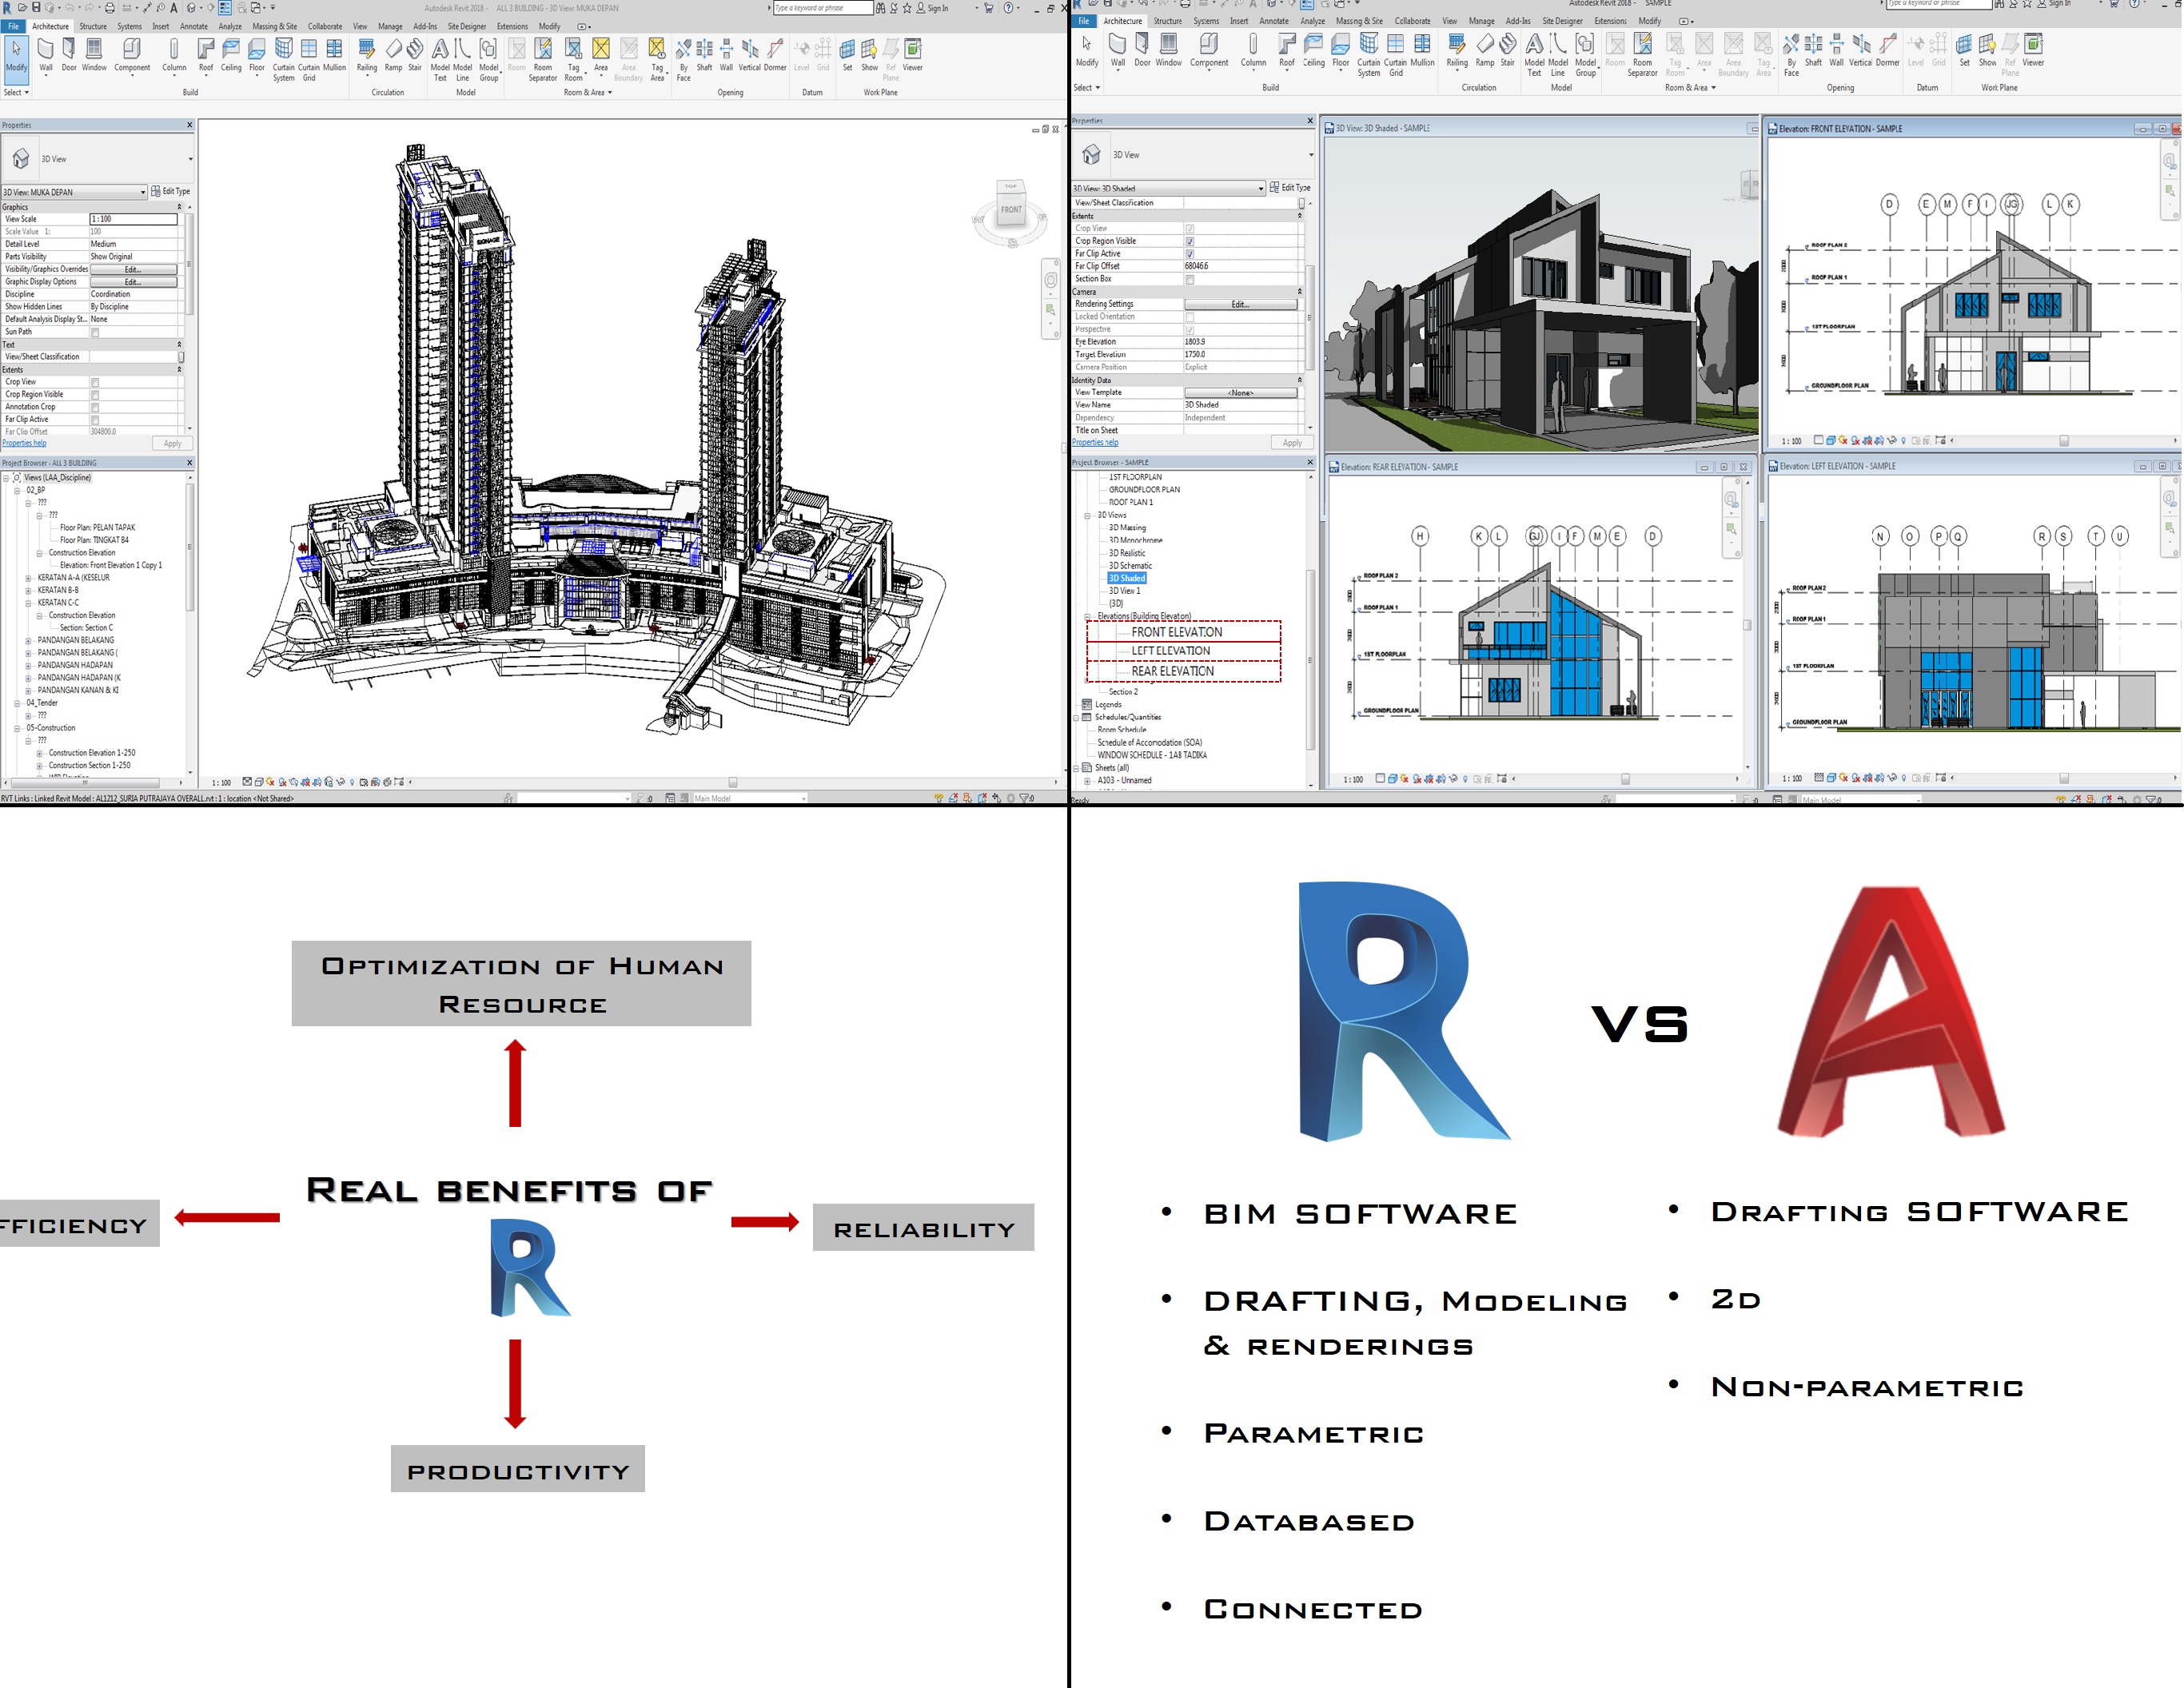Pick the Curtain System tool in the left Revit ribbon

click(x=284, y=59)
